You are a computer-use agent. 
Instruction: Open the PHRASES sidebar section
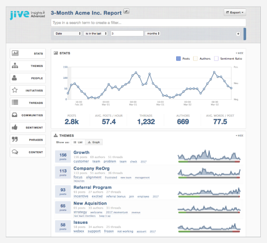pos(28,140)
